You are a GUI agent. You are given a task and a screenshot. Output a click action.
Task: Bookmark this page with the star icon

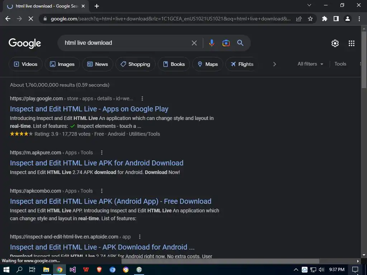310,19
